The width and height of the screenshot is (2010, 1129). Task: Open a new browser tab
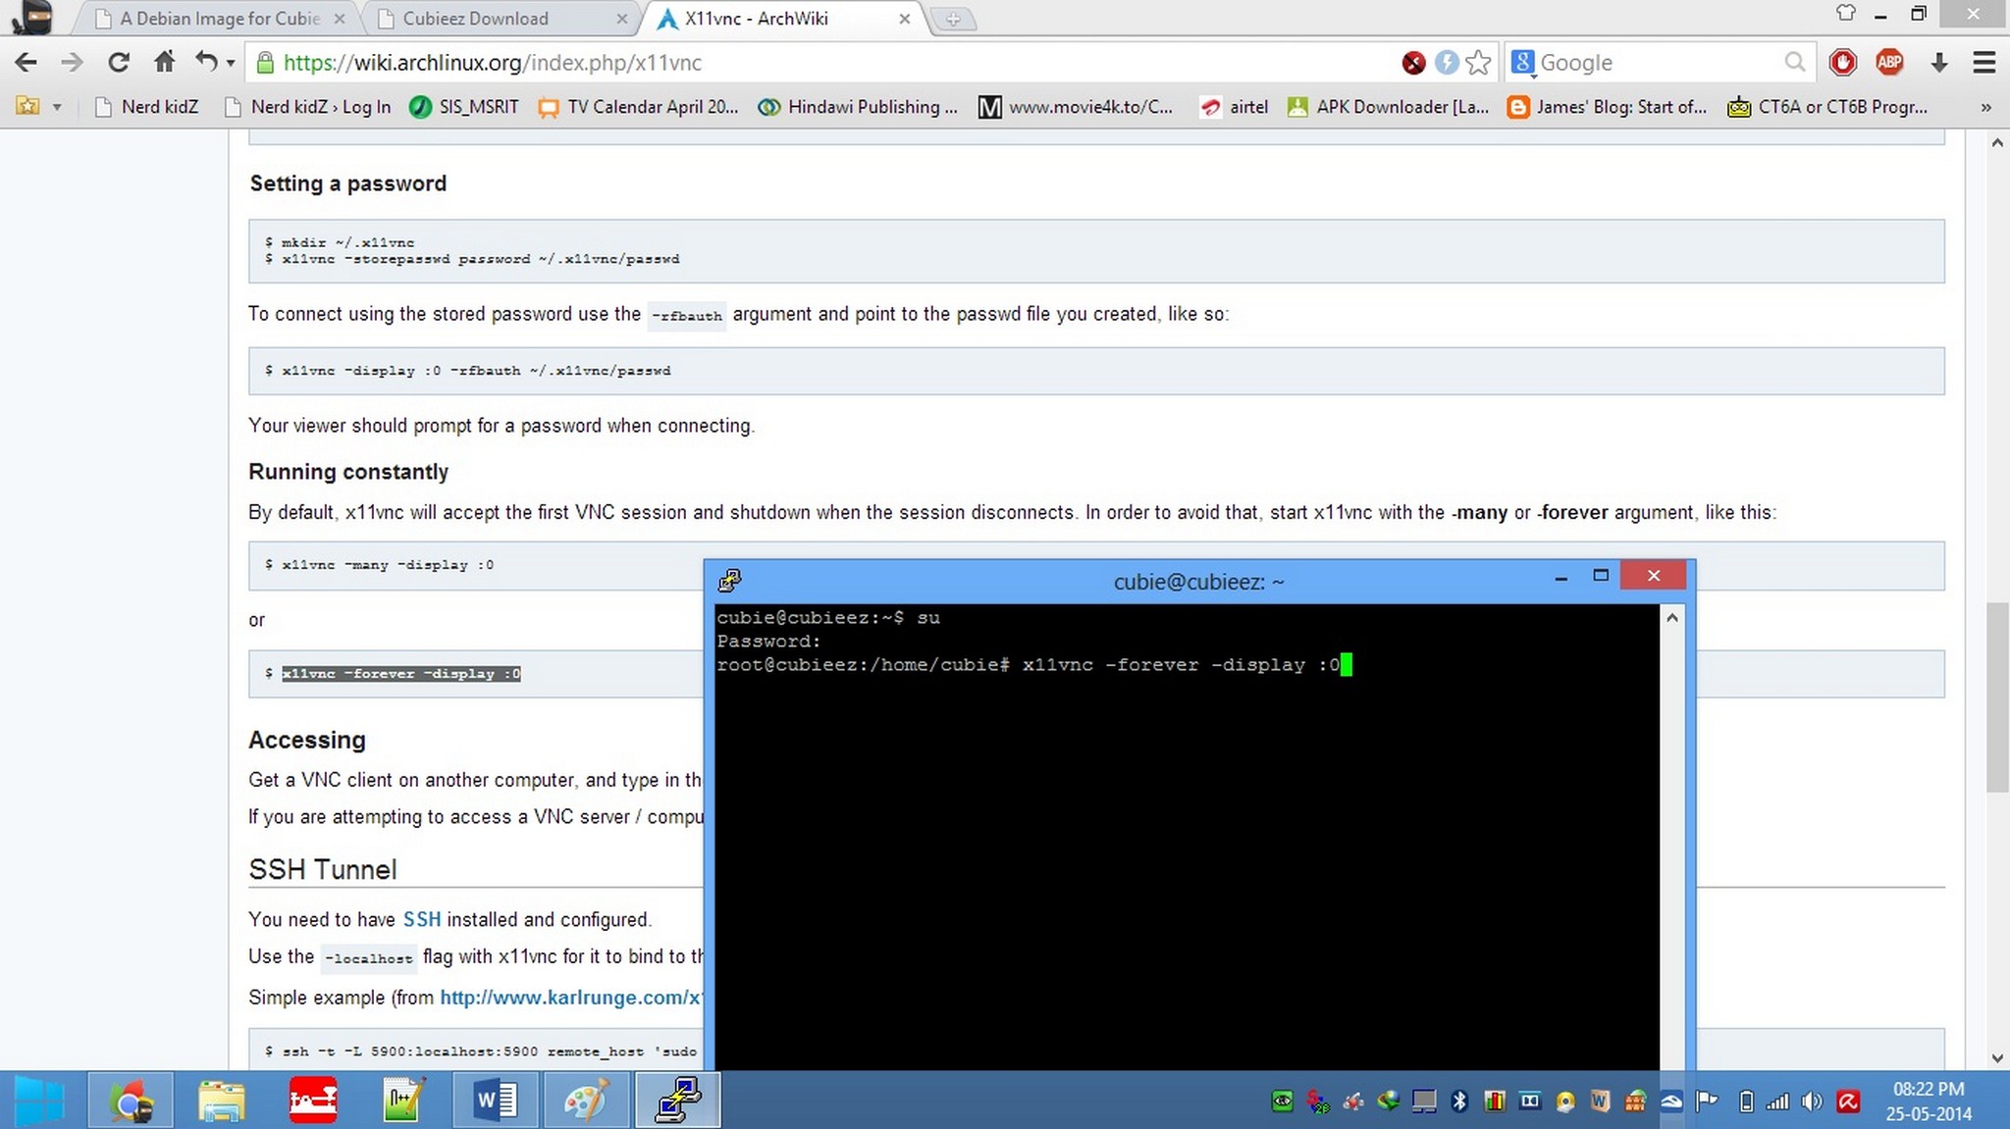952,19
